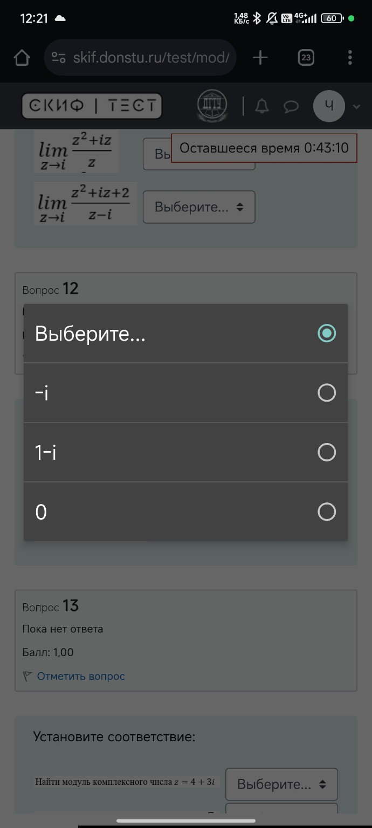
Task: Tap the address bar URL skif.donstu.ru
Action: click(151, 58)
